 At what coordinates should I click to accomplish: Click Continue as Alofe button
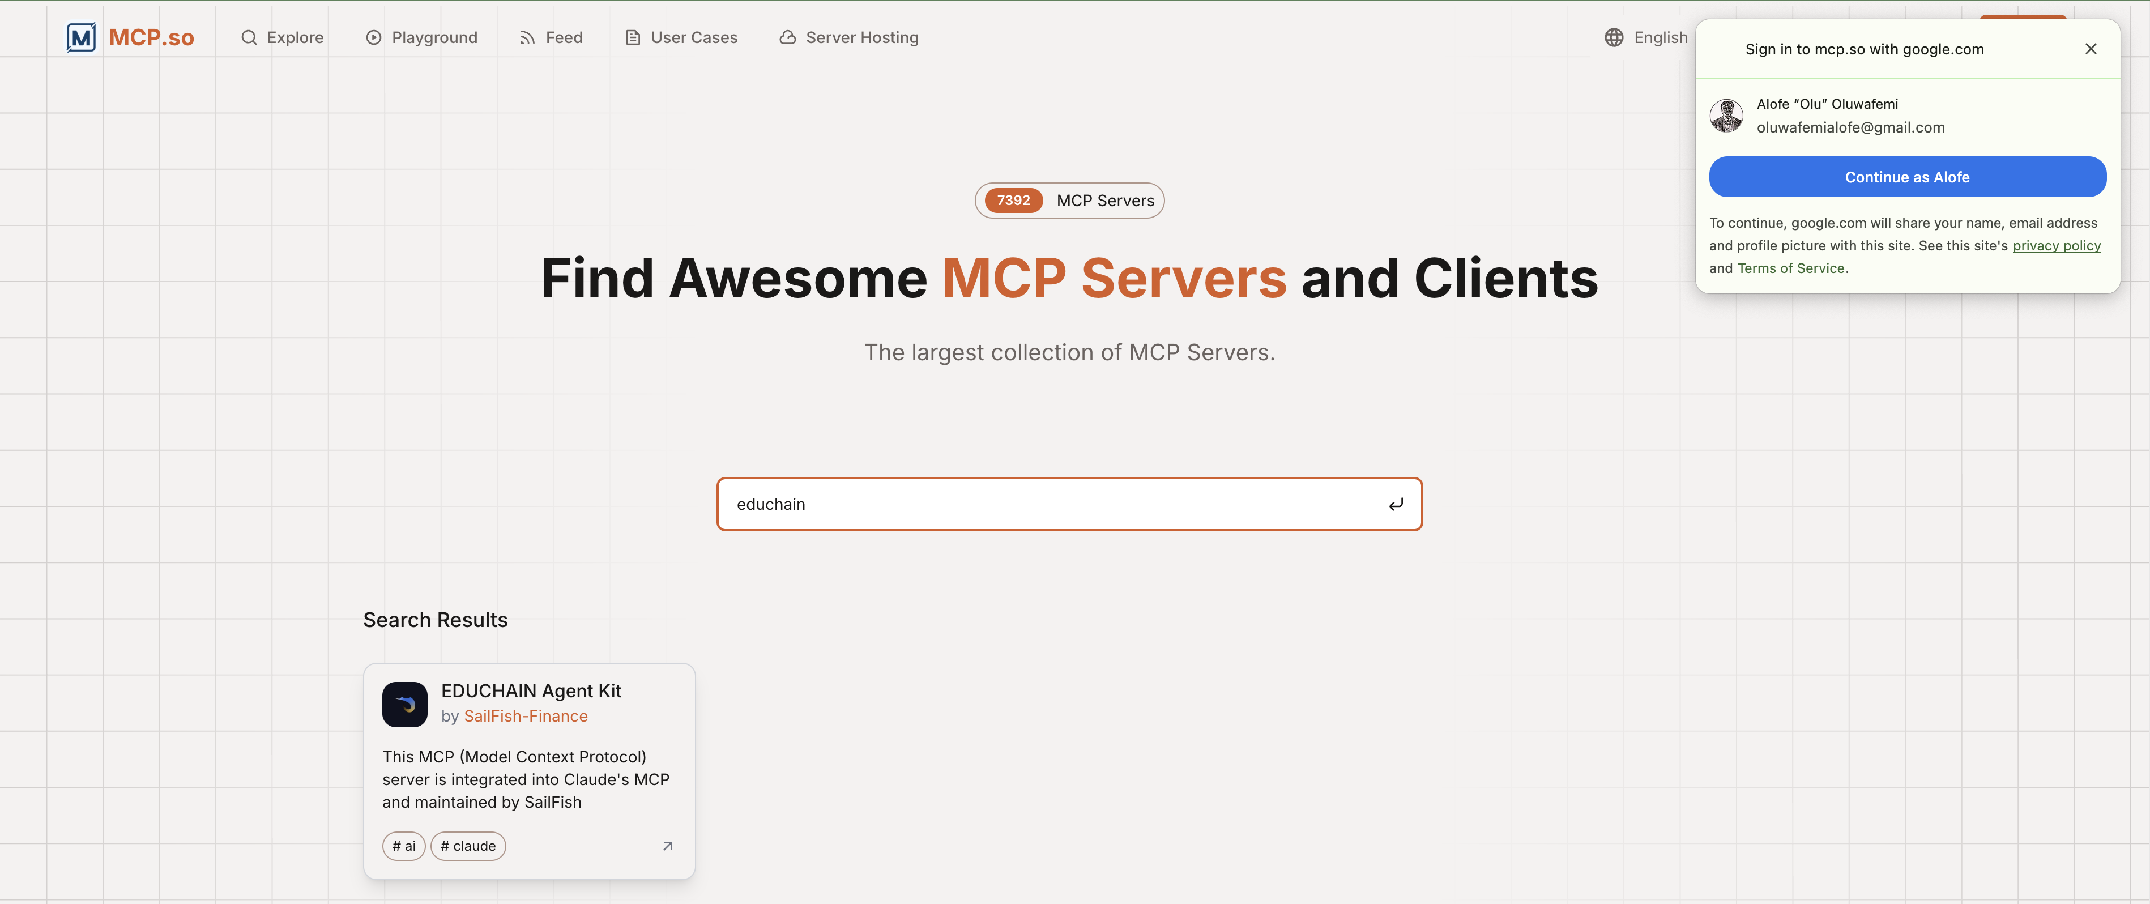(1906, 177)
